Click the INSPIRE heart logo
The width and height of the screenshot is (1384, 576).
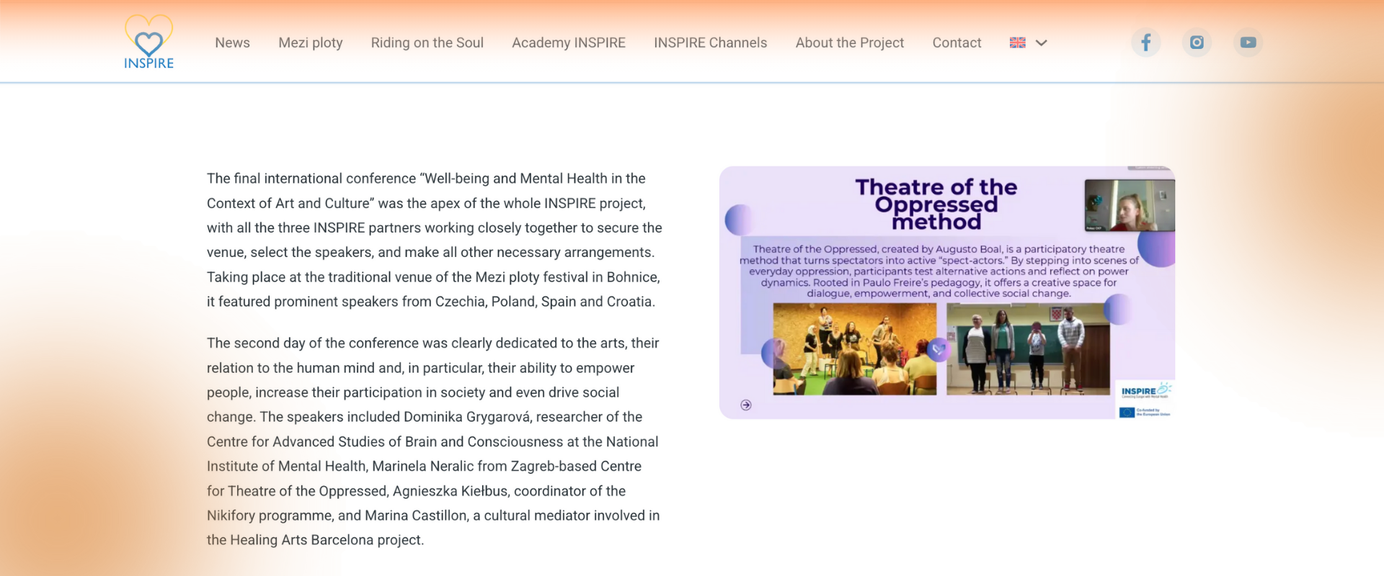148,42
